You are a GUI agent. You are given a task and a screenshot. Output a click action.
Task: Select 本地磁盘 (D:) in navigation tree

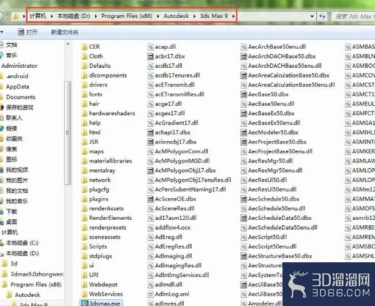click(22, 253)
